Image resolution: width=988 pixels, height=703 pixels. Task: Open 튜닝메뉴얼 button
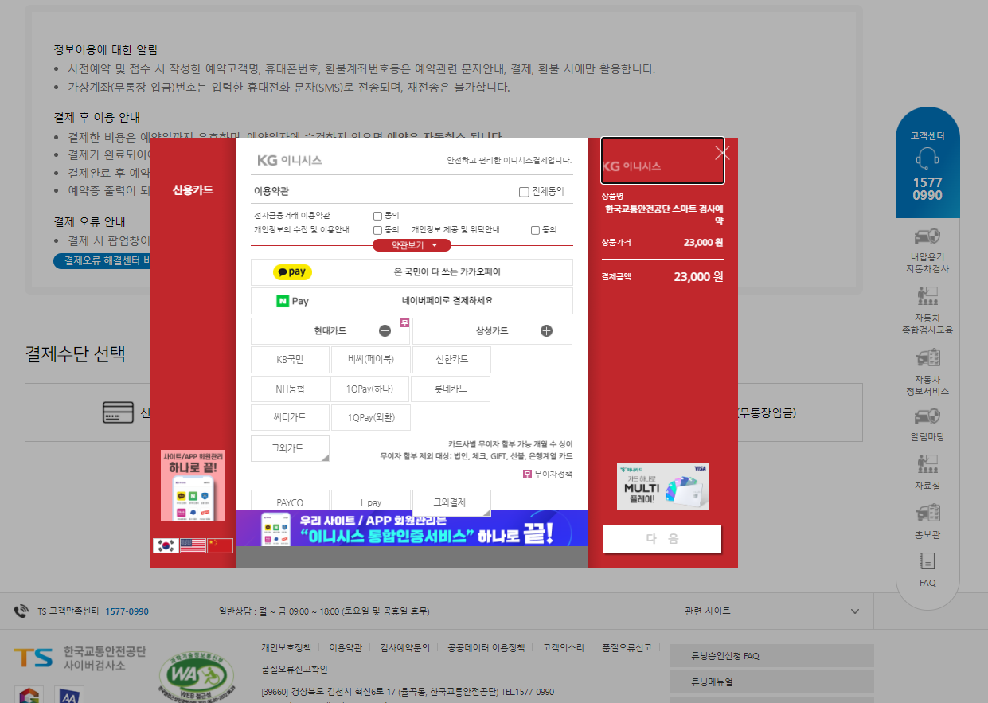click(x=771, y=682)
